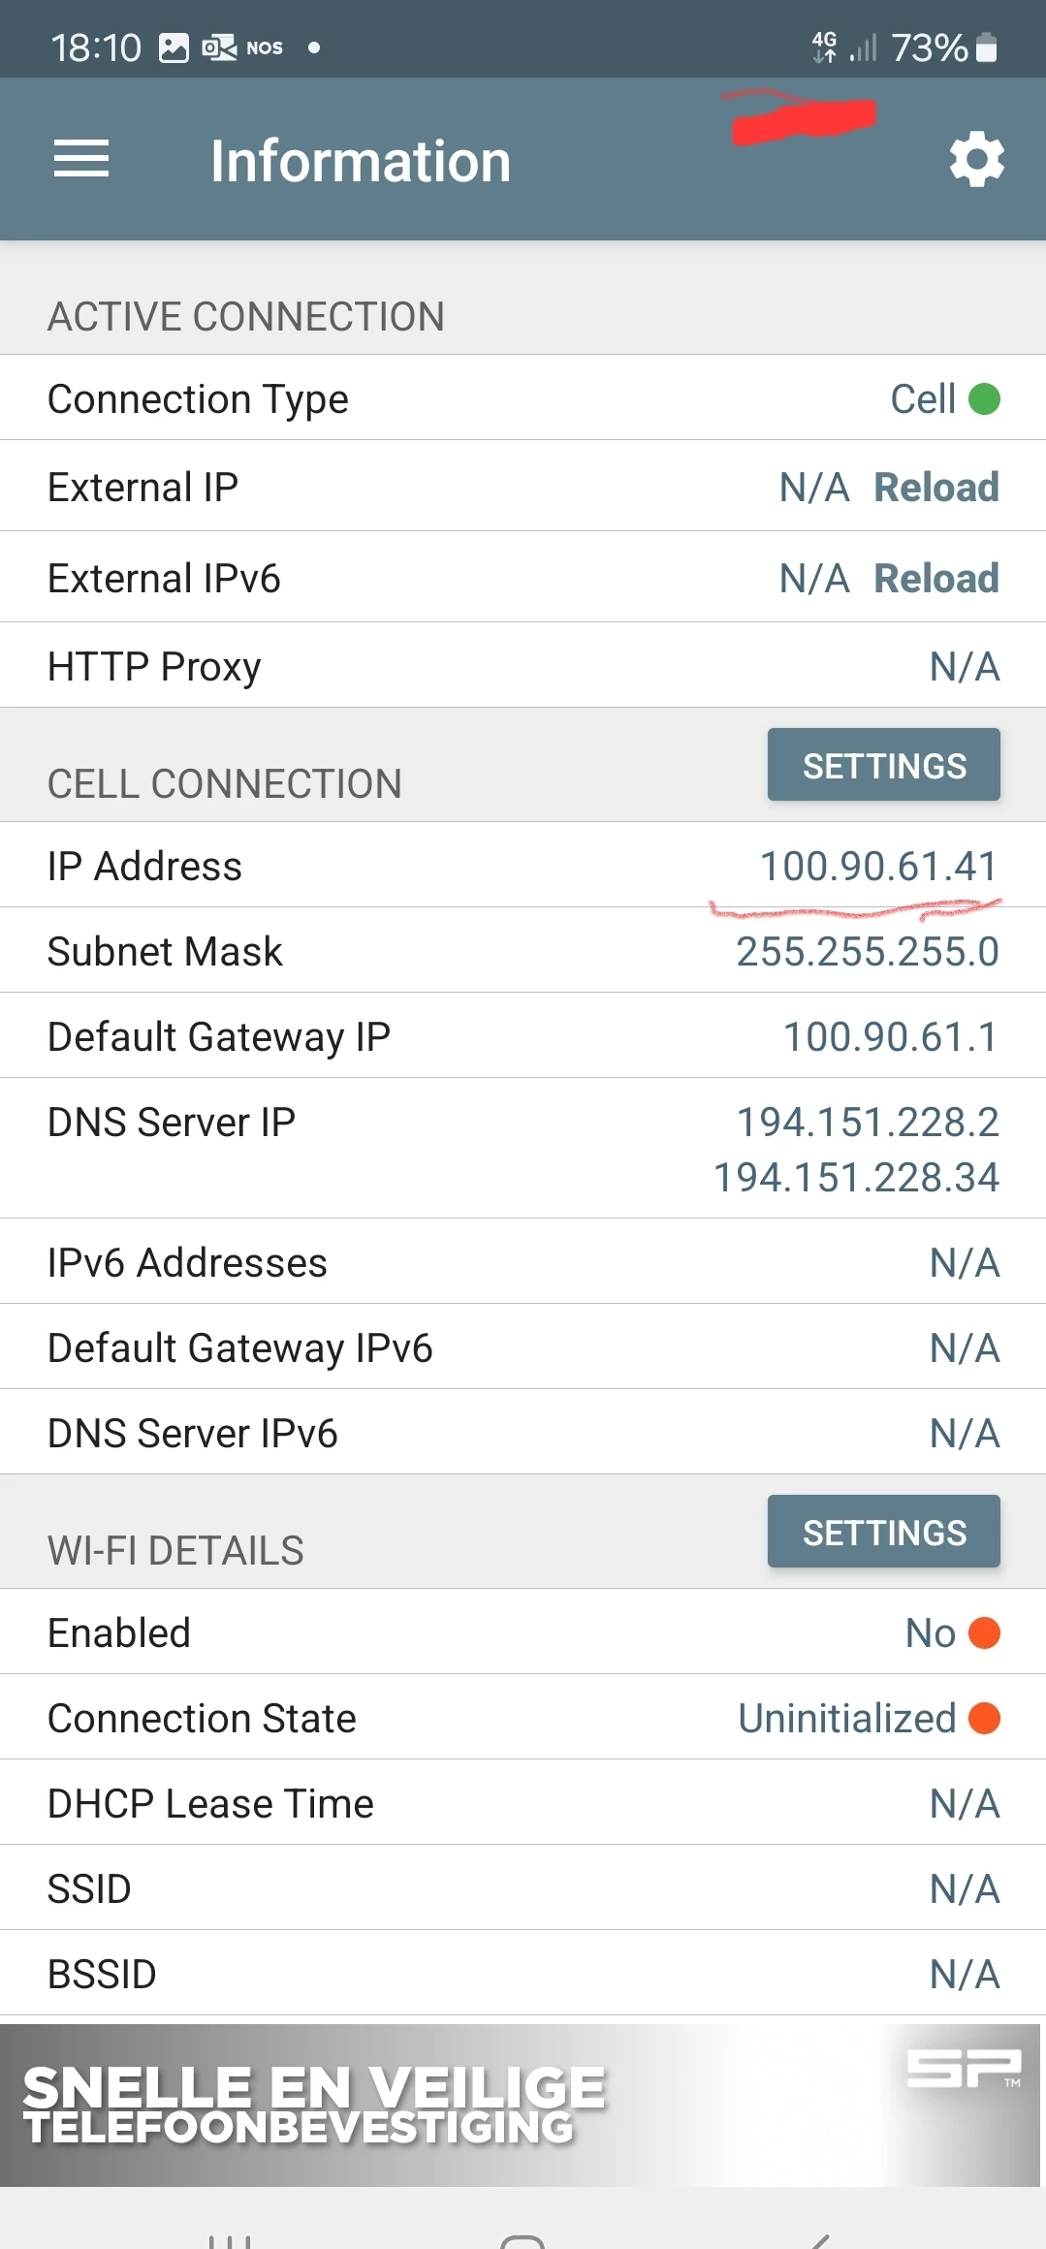1046x2249 pixels.
Task: Tap the Information page title
Action: (x=361, y=161)
